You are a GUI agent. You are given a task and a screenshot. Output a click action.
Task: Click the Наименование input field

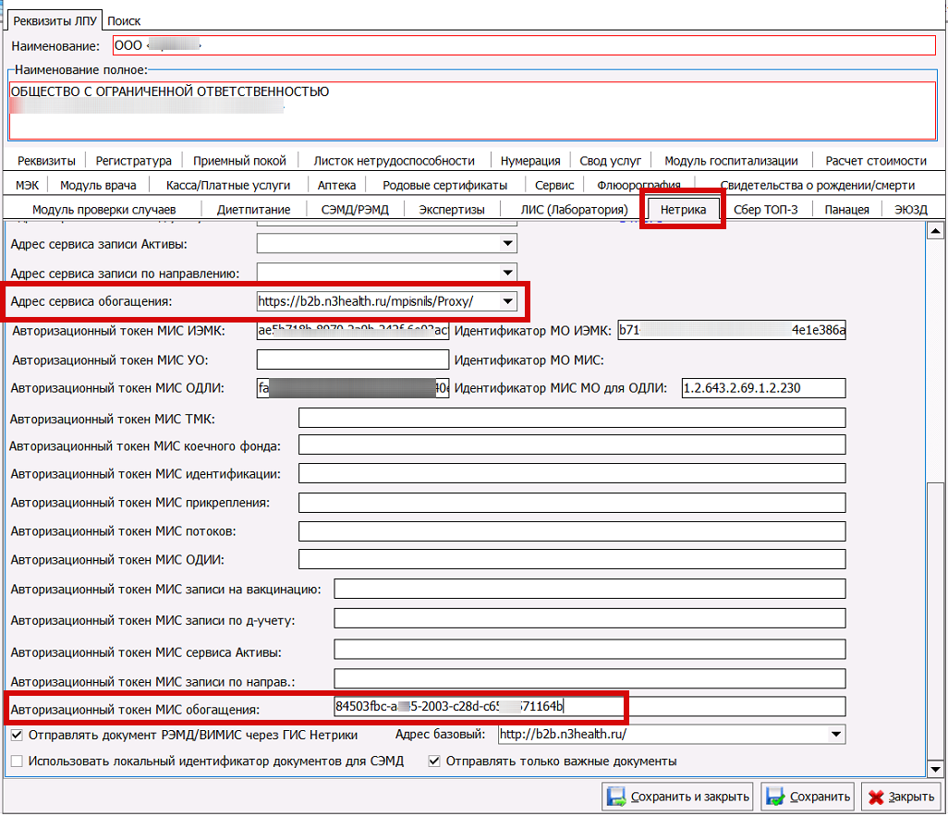524,45
